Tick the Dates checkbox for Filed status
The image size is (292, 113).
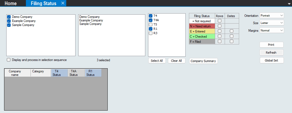click(231, 41)
